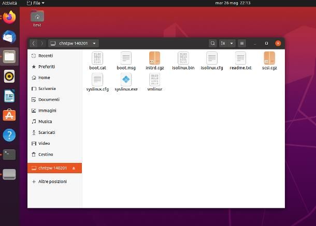This screenshot has height=226, width=316.
Task: Open the clock showing mar 26 mag 22:13
Action: (233, 3)
